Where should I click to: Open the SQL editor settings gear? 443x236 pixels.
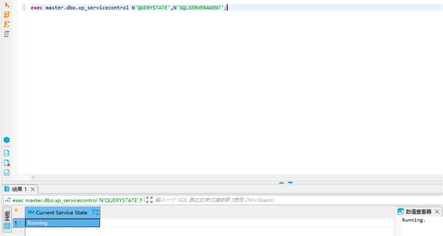[7, 140]
